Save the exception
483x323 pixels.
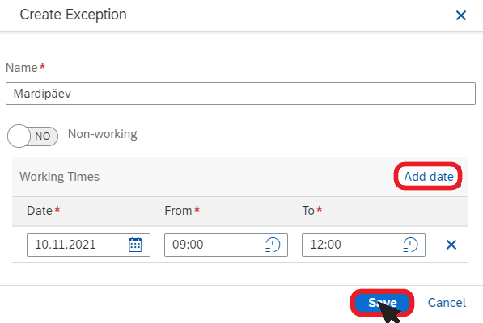click(382, 303)
